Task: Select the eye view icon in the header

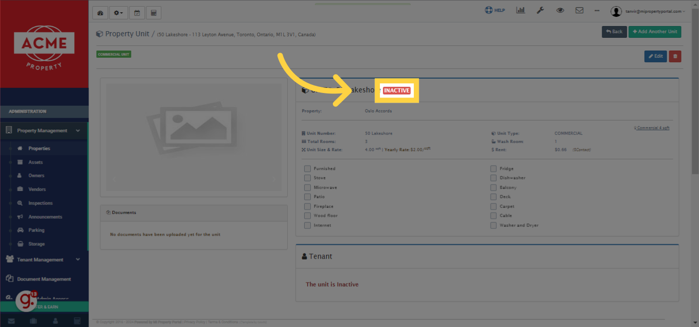Action: [560, 10]
